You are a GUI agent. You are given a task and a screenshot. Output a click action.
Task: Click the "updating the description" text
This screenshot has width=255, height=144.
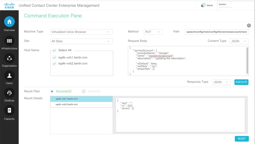point(170,58)
